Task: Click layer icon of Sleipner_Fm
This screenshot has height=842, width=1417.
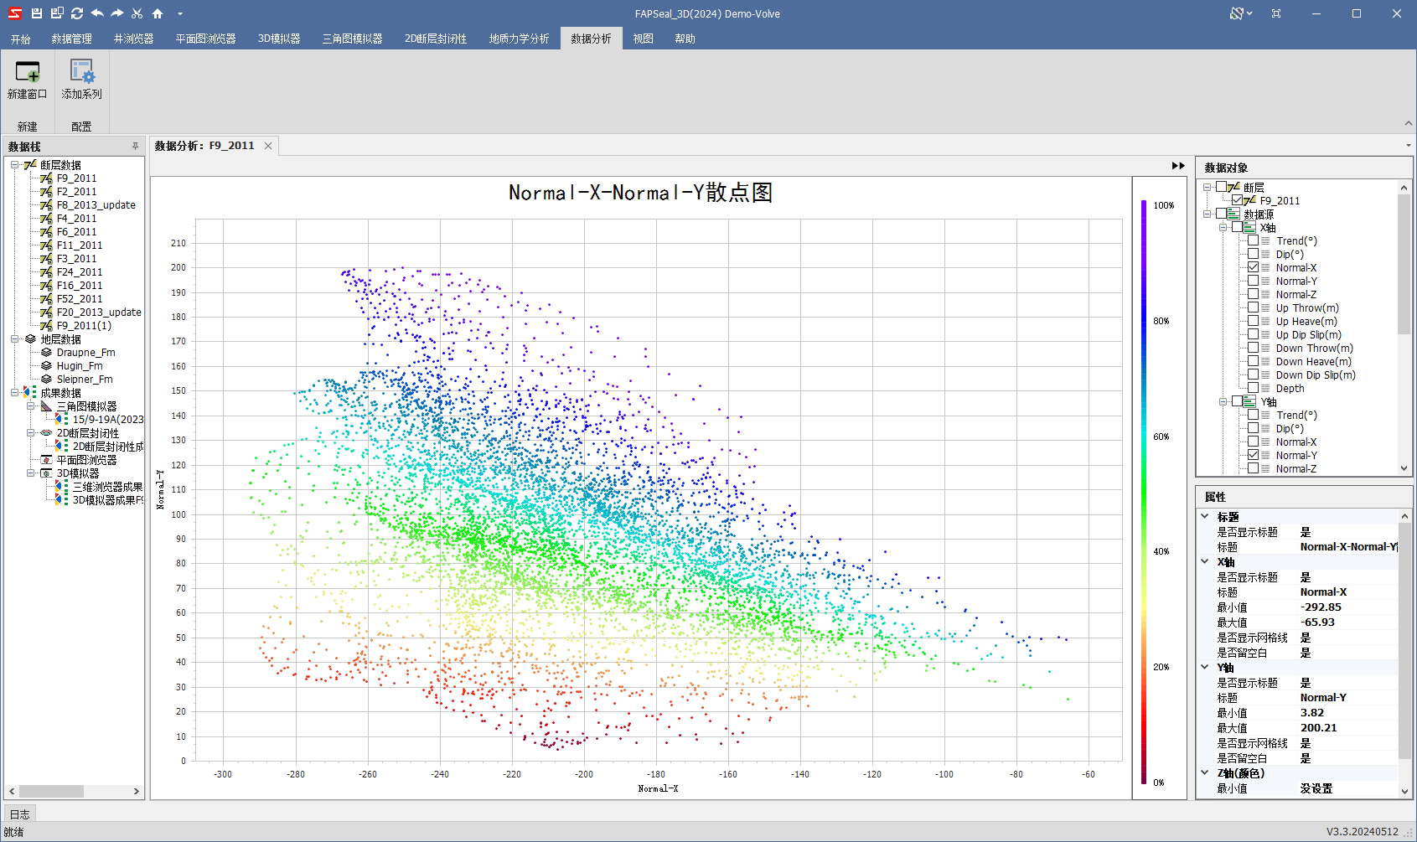Action: tap(46, 380)
